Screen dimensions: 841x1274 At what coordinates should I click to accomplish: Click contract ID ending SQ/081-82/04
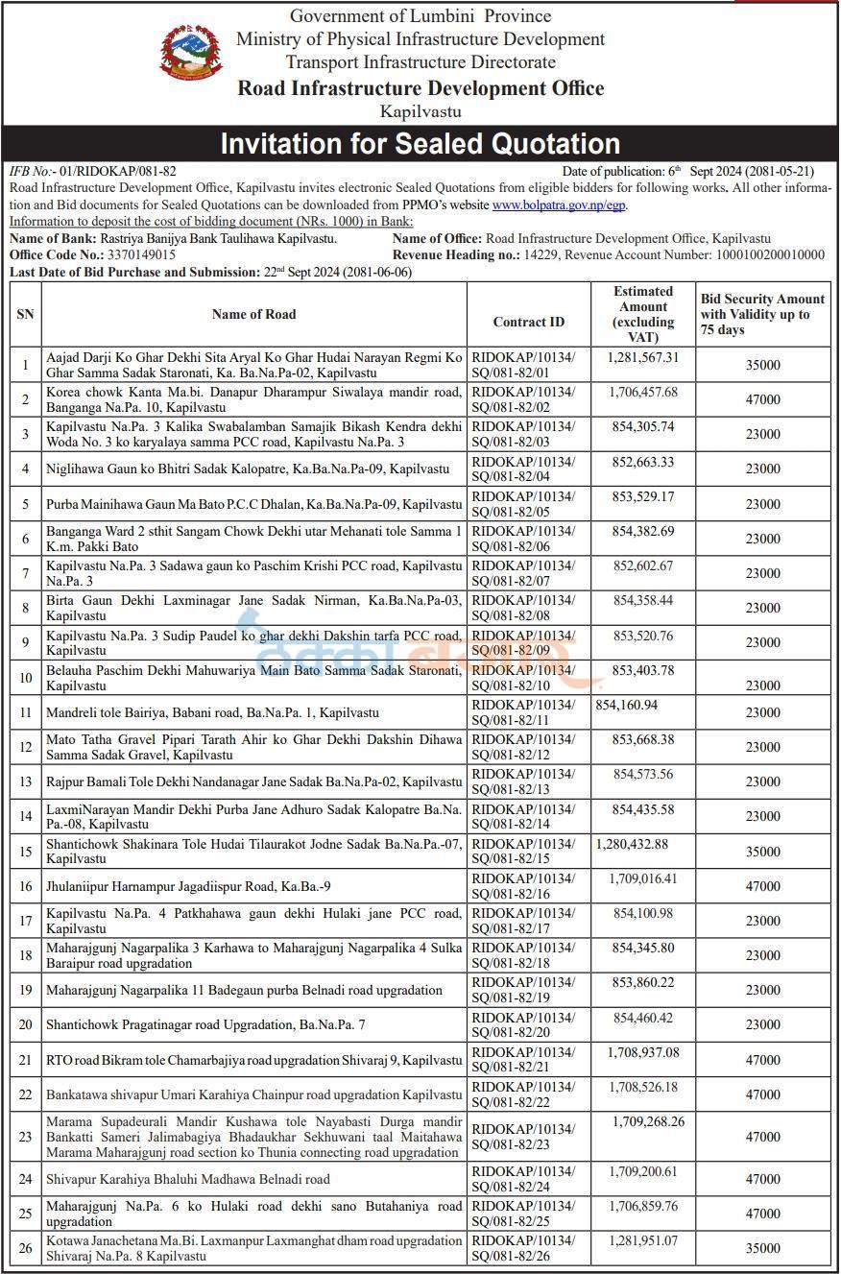tap(524, 469)
